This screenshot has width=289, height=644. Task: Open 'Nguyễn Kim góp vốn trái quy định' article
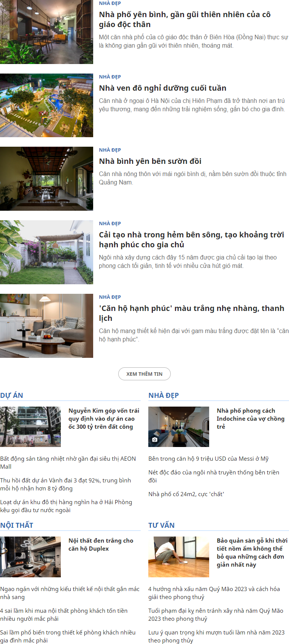104,418
